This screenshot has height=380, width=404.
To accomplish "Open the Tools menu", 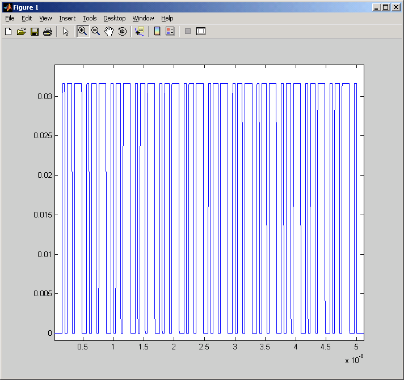I will click(x=90, y=18).
